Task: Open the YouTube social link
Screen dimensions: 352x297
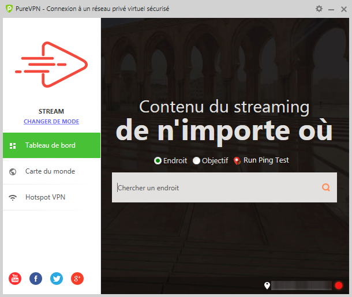Action: (15, 279)
